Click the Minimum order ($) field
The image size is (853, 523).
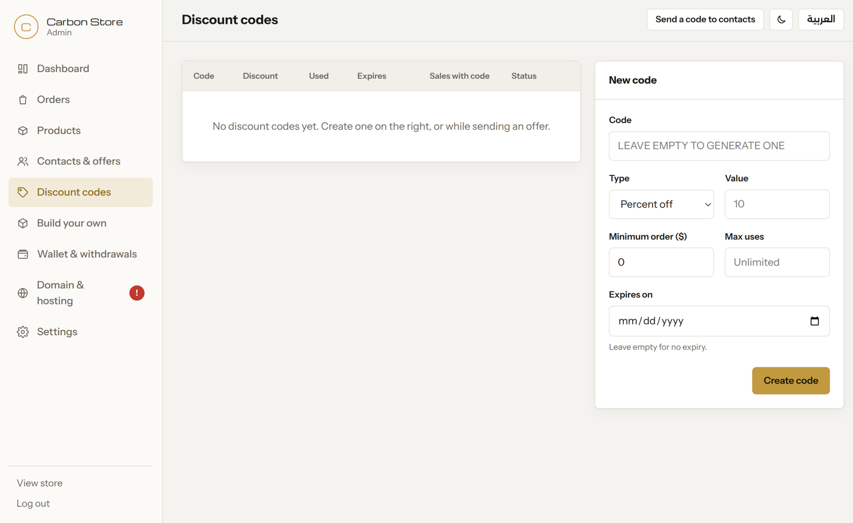pos(661,262)
